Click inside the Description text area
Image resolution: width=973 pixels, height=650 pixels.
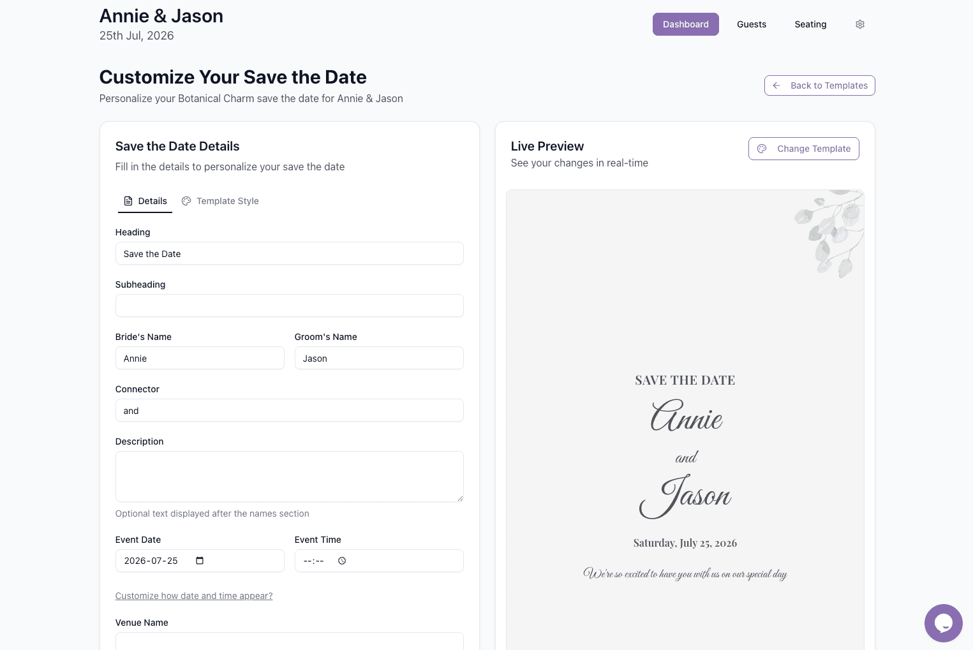click(289, 476)
